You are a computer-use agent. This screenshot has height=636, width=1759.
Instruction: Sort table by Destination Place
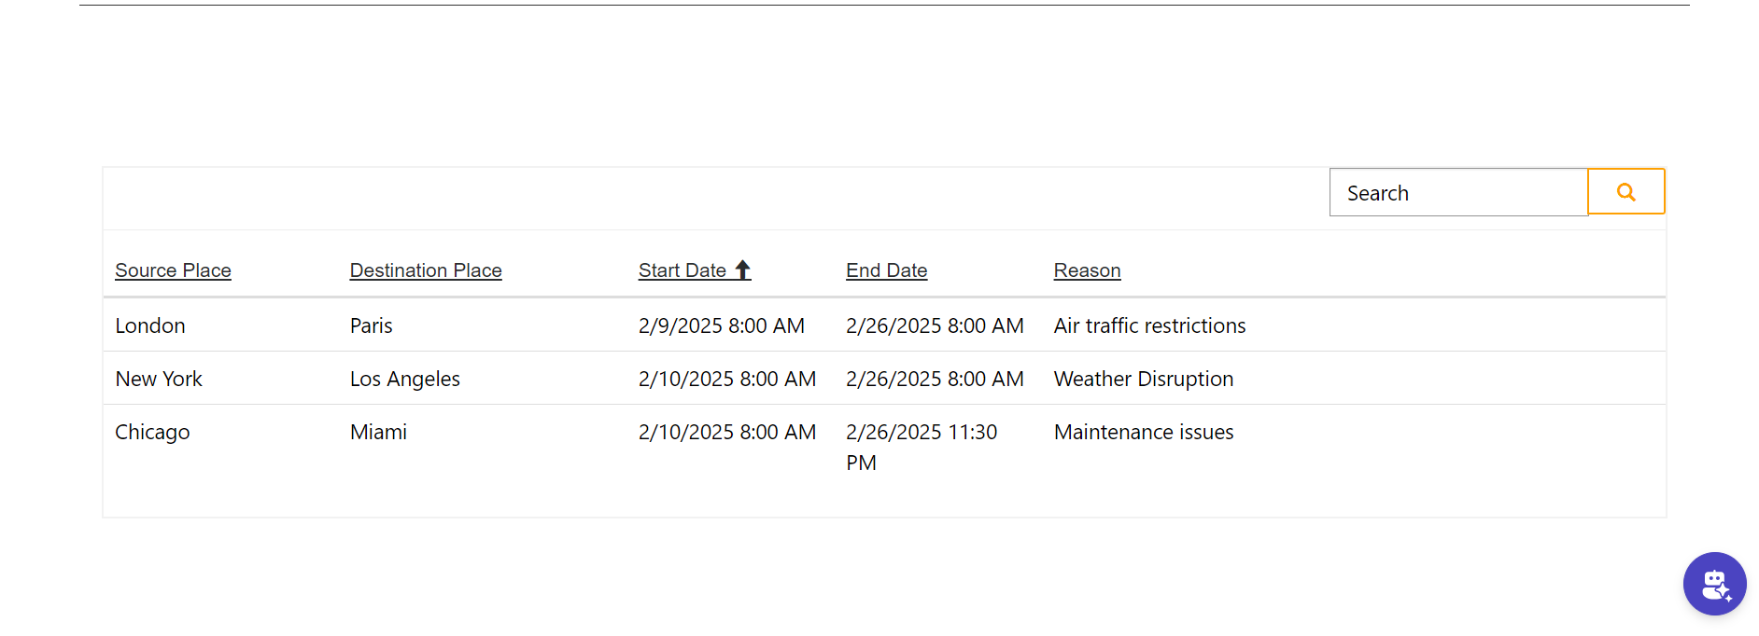pyautogui.click(x=426, y=270)
